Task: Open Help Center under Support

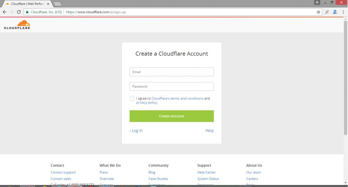Action: tap(206, 172)
